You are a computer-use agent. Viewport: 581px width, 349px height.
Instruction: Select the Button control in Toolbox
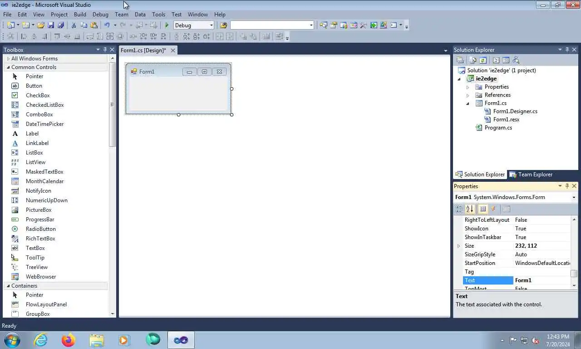pyautogui.click(x=34, y=86)
